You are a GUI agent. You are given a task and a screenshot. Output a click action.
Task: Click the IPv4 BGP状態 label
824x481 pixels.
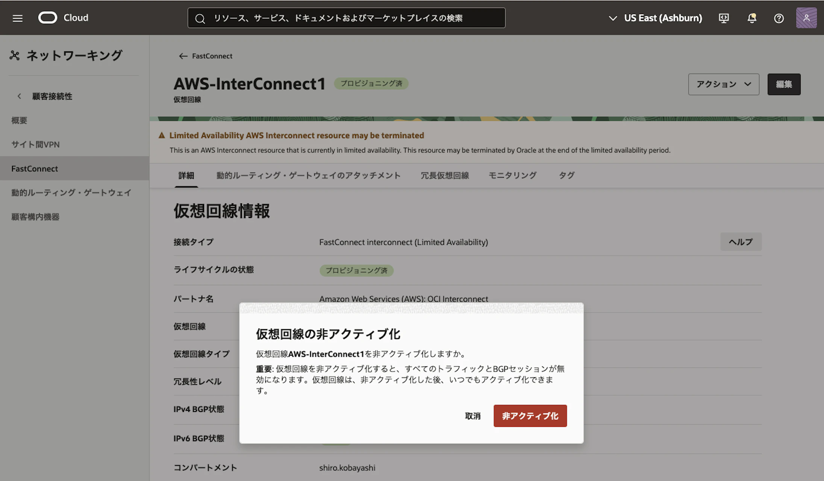(199, 409)
